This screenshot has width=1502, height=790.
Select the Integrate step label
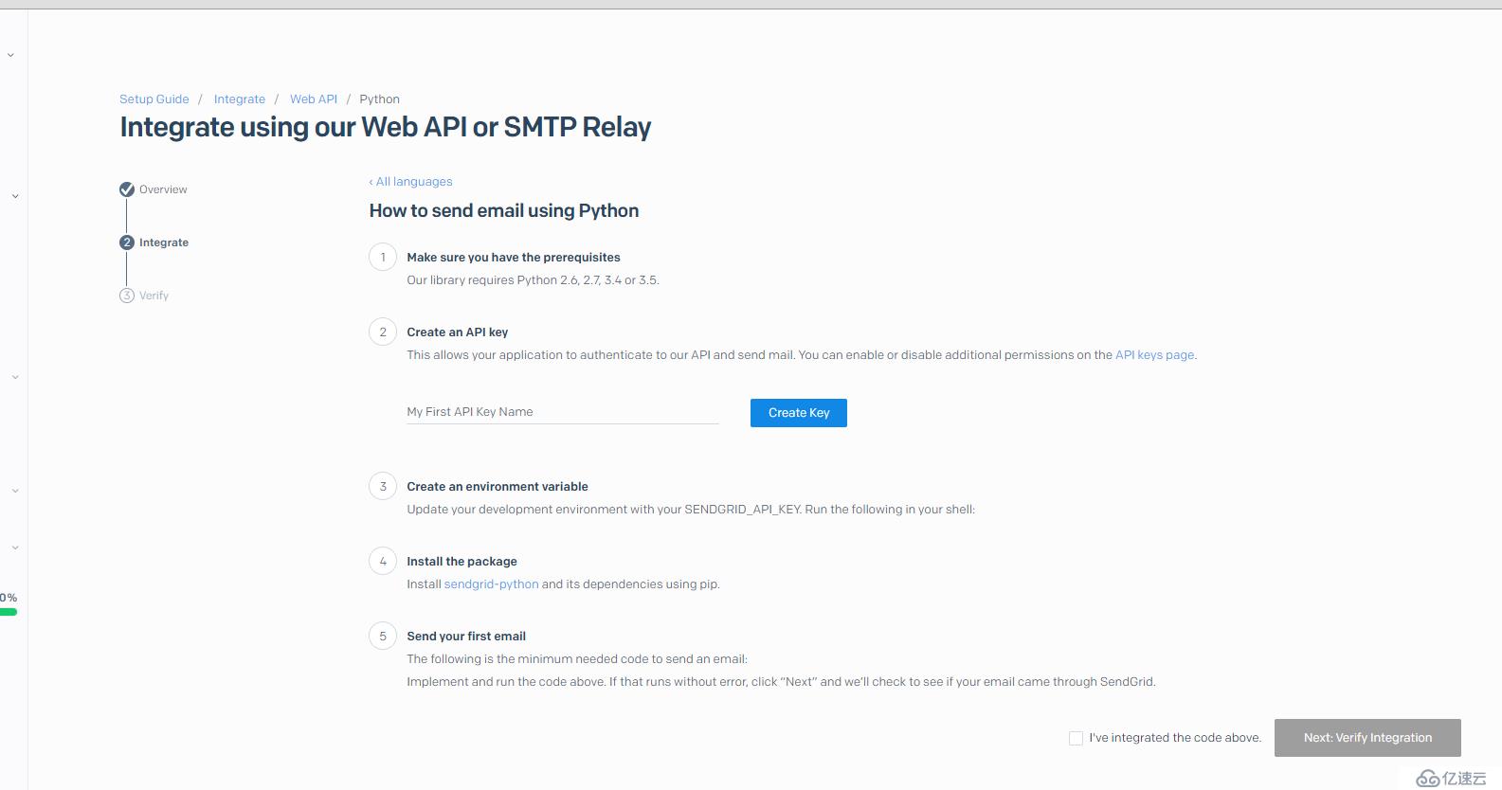[164, 242]
